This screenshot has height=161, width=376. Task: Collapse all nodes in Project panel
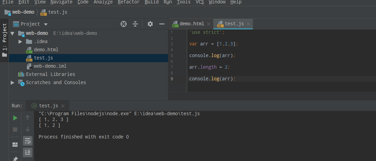pyautogui.click(x=135, y=24)
